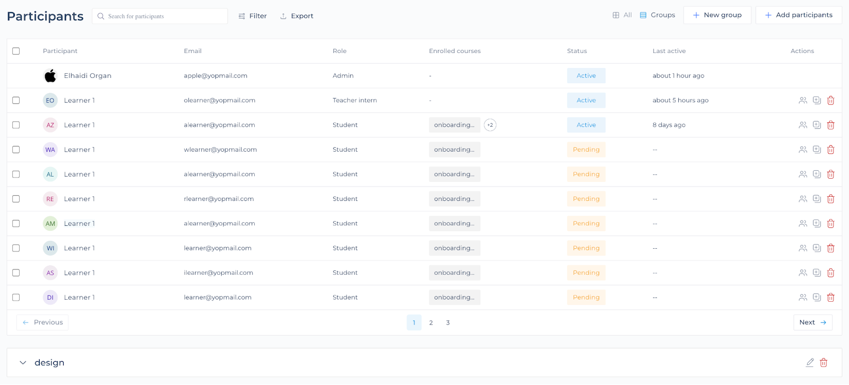Click onboarding course chip in DI row
The height and width of the screenshot is (385, 849).
click(455, 297)
